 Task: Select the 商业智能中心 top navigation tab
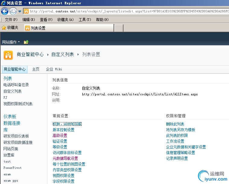coord(14,69)
